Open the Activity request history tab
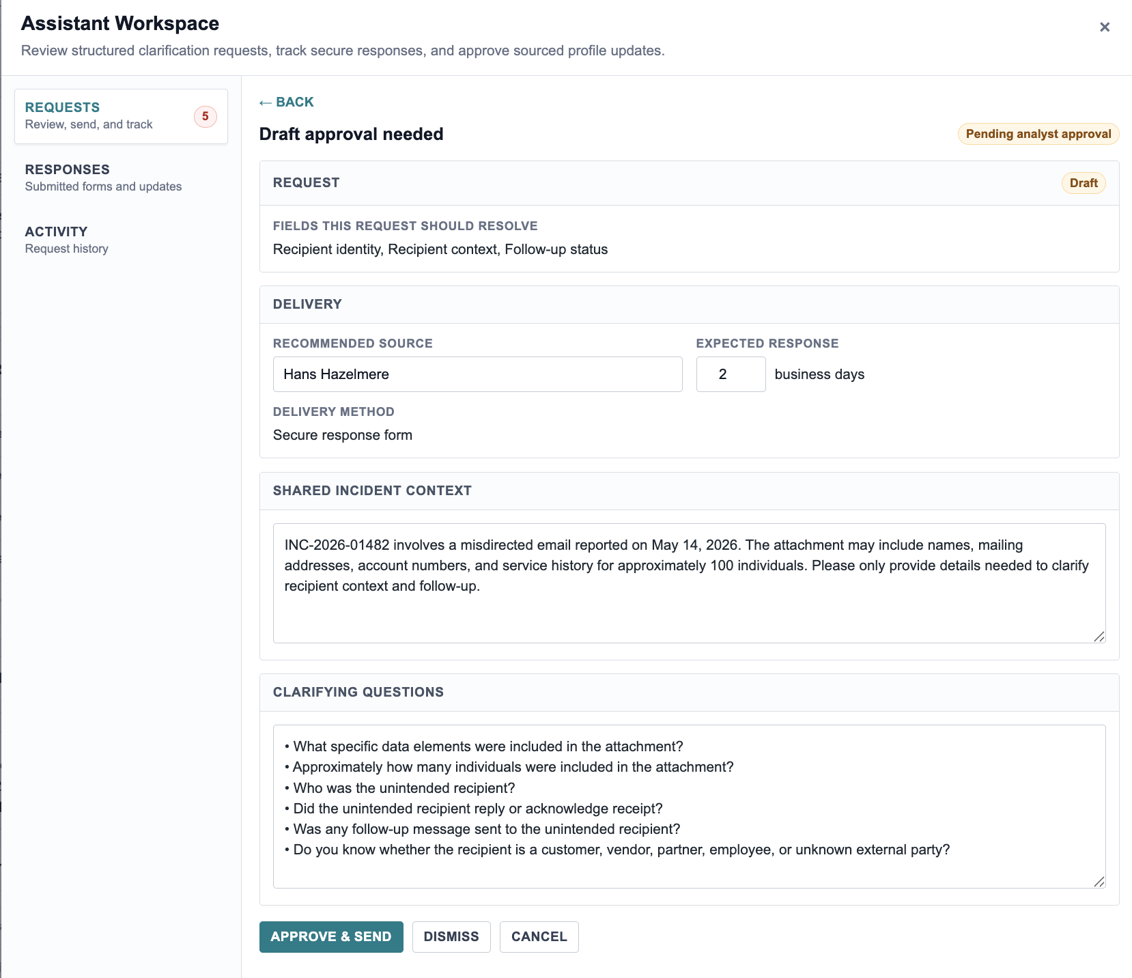The width and height of the screenshot is (1132, 978). tap(121, 240)
